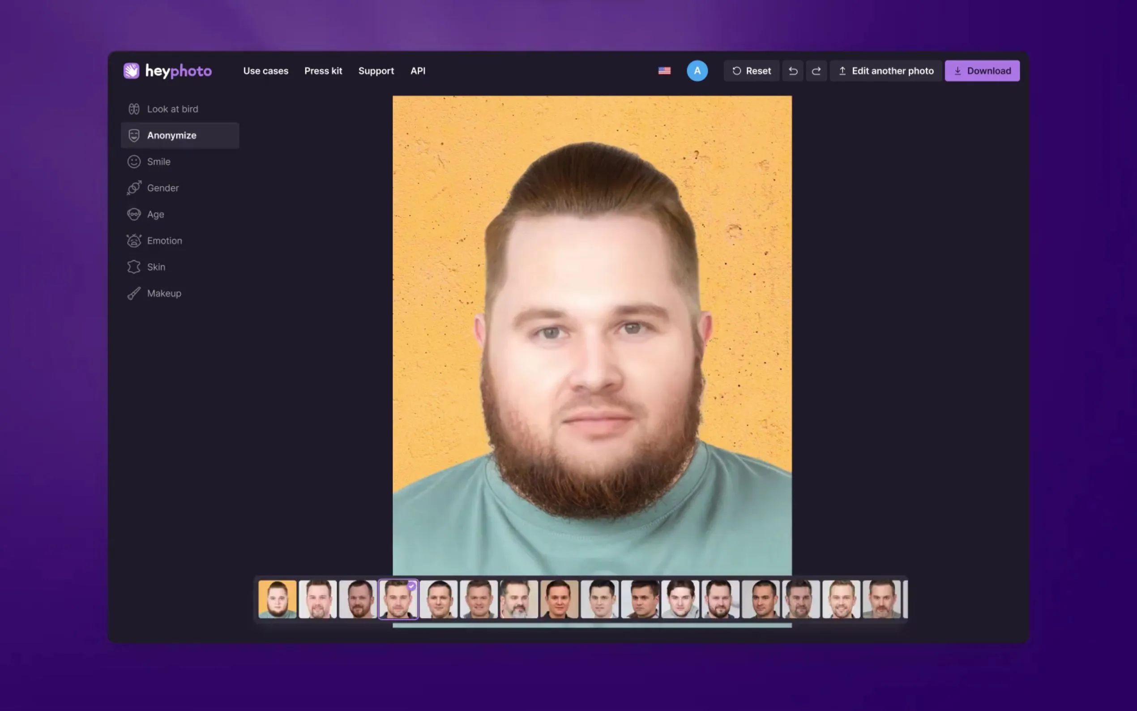1137x711 pixels.
Task: Select the Emotion tool in sidebar
Action: click(164, 241)
